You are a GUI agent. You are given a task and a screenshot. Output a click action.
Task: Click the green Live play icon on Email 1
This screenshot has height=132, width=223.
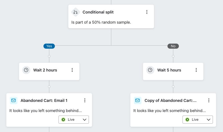pyautogui.click(x=63, y=120)
